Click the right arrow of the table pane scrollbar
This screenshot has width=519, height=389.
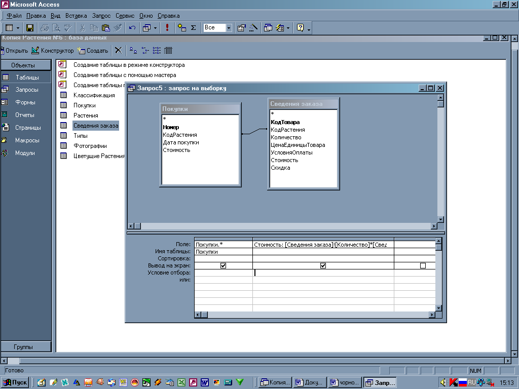(434, 226)
